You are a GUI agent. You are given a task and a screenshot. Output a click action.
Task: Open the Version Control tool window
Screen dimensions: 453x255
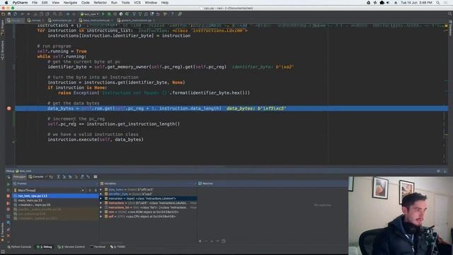tap(71, 247)
